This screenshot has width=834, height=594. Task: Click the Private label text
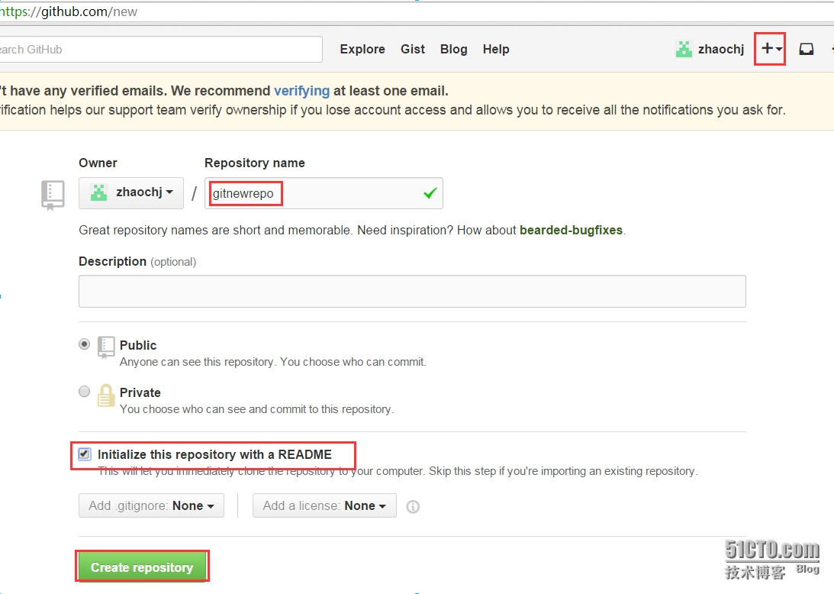pos(140,392)
